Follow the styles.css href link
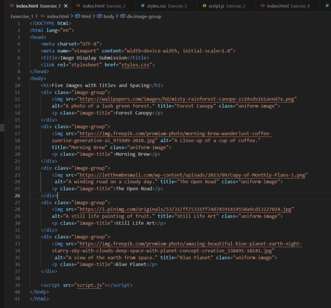The width and height of the screenshot is (331, 308). tap(135, 65)
